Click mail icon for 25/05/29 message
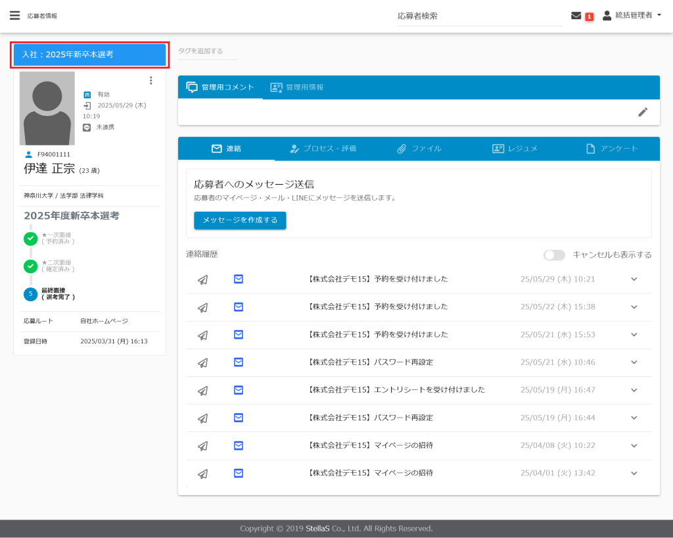This screenshot has width=673, height=538. coord(239,279)
